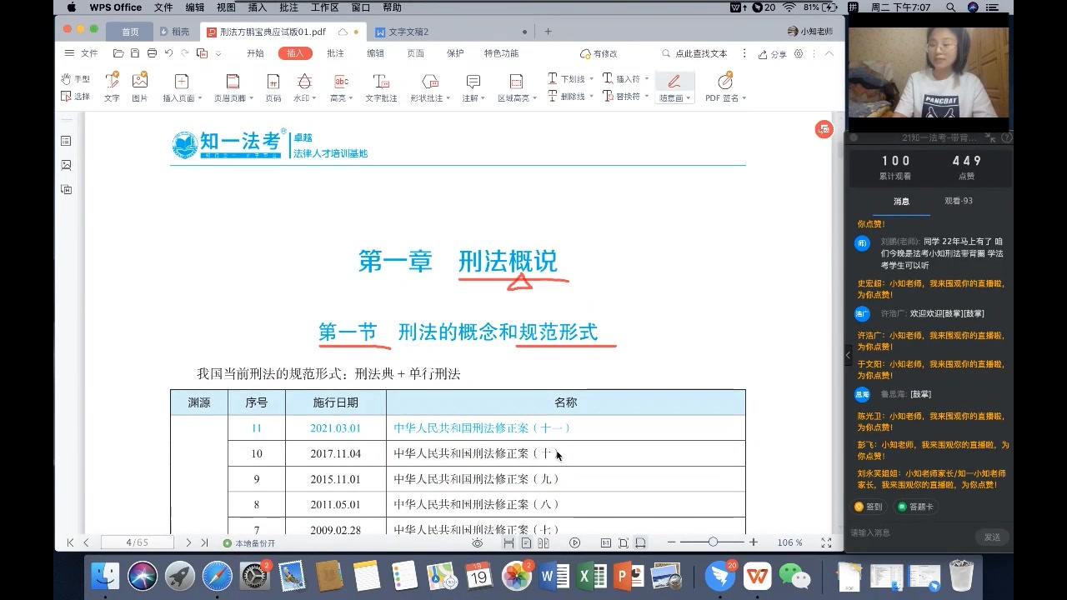The image size is (1067, 600).
Task: Click the 答题卡 answer card button
Action: (x=915, y=507)
